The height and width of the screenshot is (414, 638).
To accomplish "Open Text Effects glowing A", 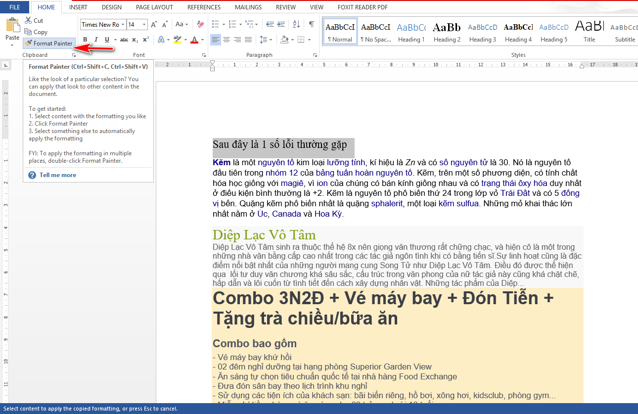I will coord(161,40).
